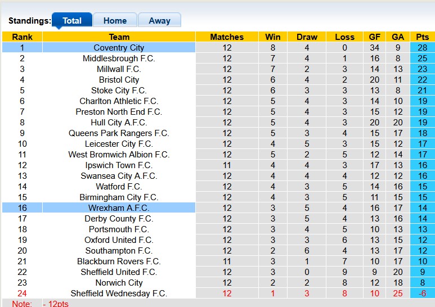This screenshot has width=435, height=307.
Task: Select the Total standings tab
Action: (72, 21)
